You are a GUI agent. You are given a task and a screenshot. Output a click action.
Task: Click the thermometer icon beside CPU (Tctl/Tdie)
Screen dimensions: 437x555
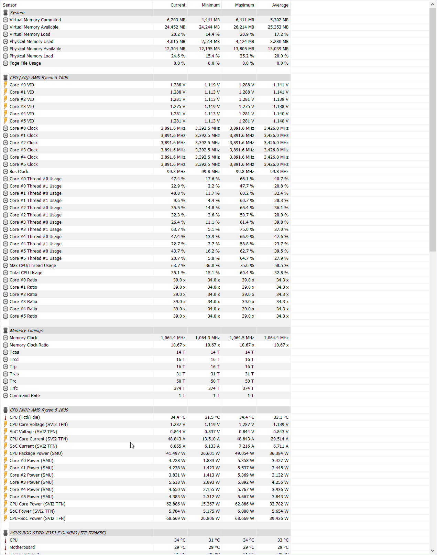point(6,417)
